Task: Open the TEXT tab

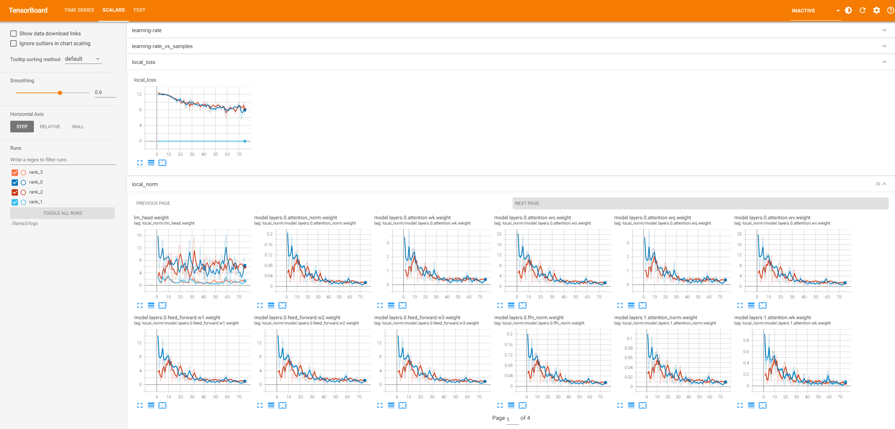Action: coord(139,10)
